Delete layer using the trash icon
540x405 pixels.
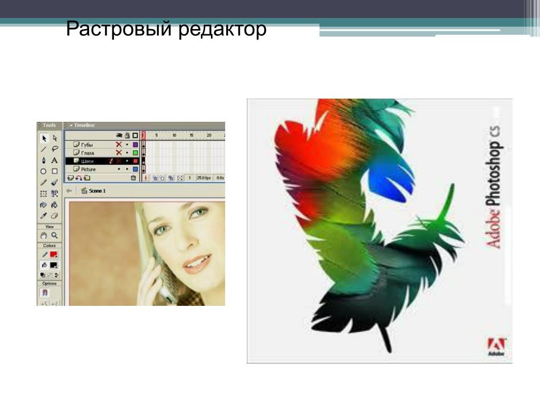(133, 178)
